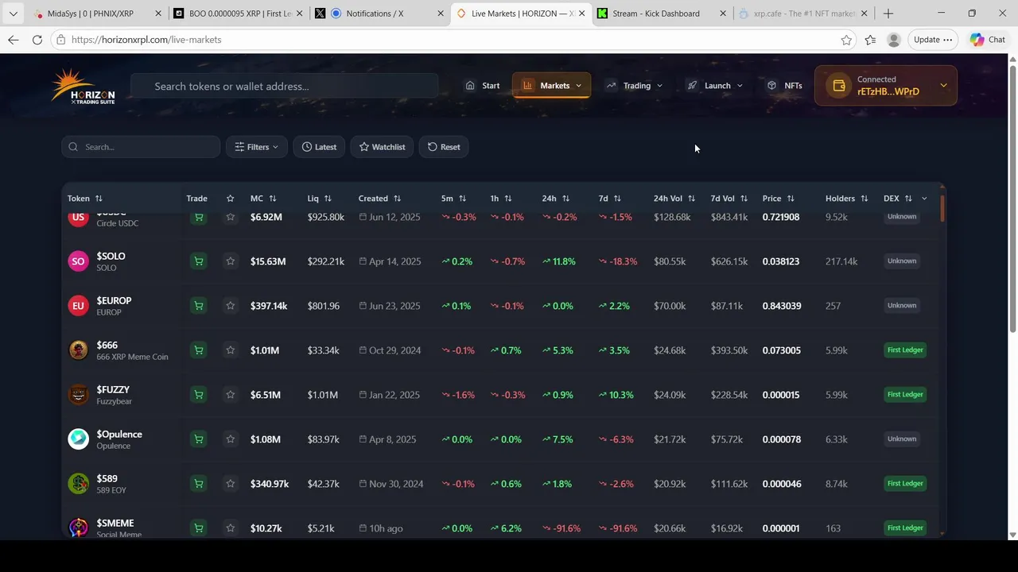Open trade cart for $SMEME row

click(x=199, y=528)
